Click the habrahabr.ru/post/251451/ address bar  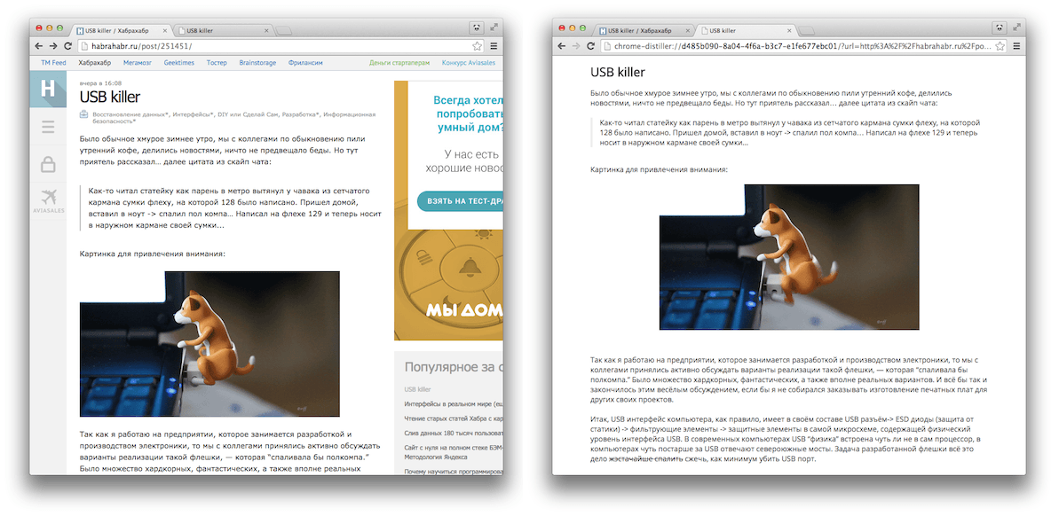click(281, 46)
